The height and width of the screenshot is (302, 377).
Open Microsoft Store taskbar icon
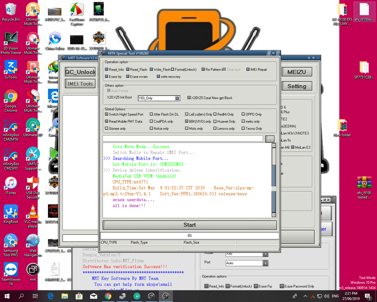point(79,296)
